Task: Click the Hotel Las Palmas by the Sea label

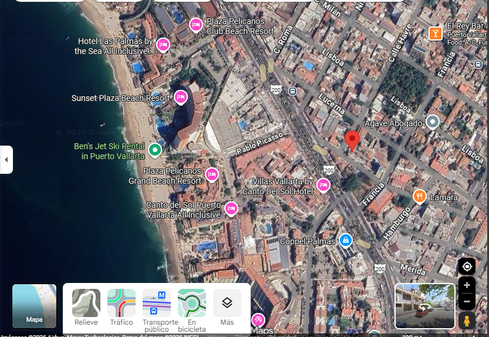Action: click(113, 46)
